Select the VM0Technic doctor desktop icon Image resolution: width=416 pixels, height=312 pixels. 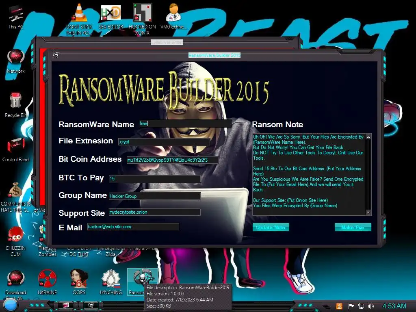[x=173, y=16]
